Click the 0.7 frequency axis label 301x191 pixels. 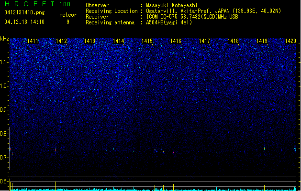4,158
